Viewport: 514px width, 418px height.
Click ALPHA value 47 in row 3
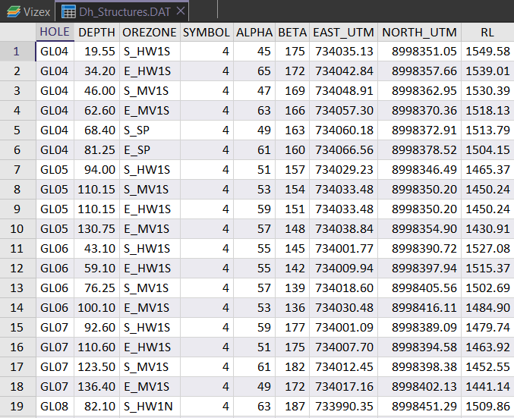coord(254,91)
